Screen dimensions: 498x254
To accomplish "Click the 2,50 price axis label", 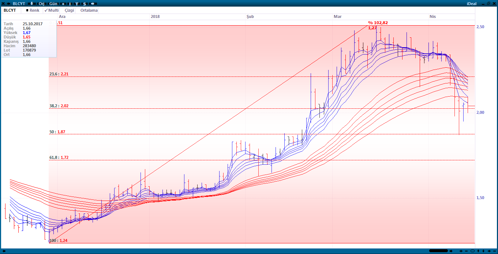I will pos(480,27).
